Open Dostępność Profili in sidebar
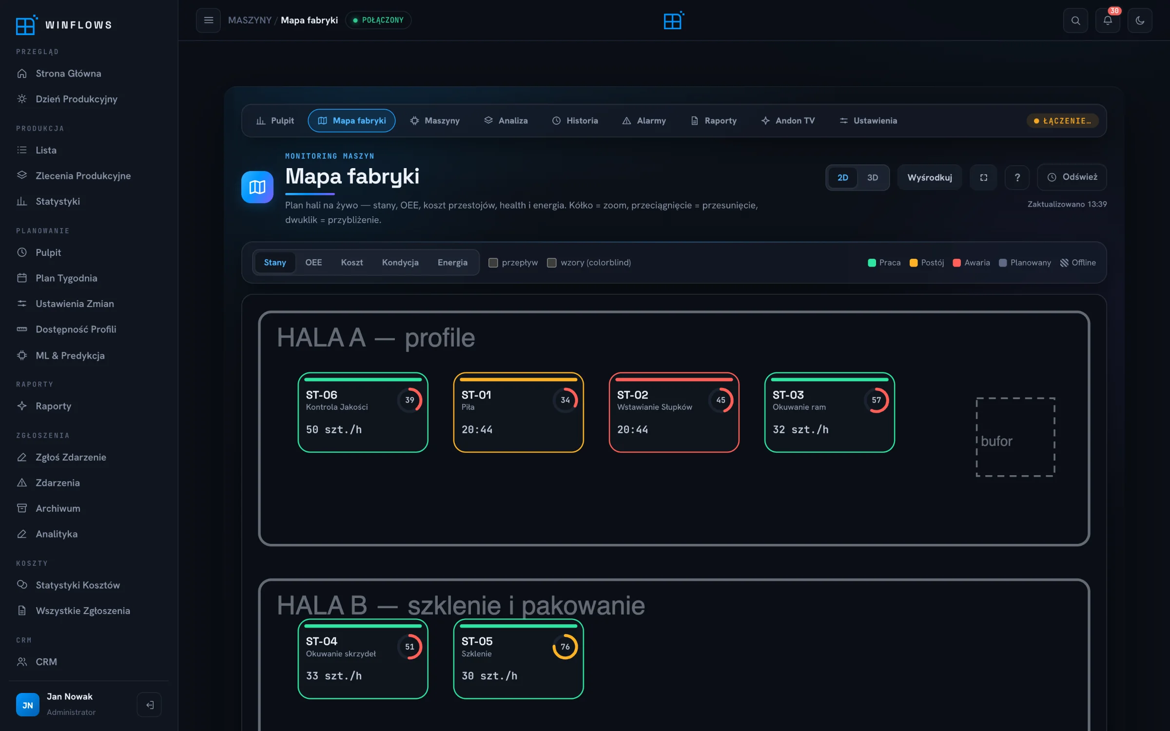The image size is (1170, 731). click(x=89, y=329)
